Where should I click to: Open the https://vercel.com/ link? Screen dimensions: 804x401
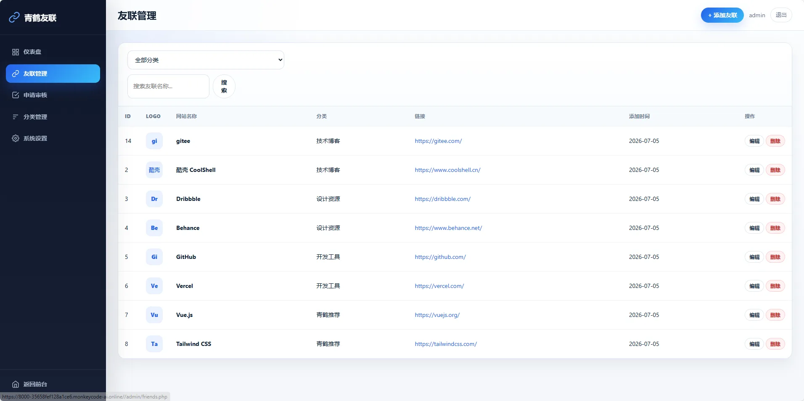tap(439, 286)
